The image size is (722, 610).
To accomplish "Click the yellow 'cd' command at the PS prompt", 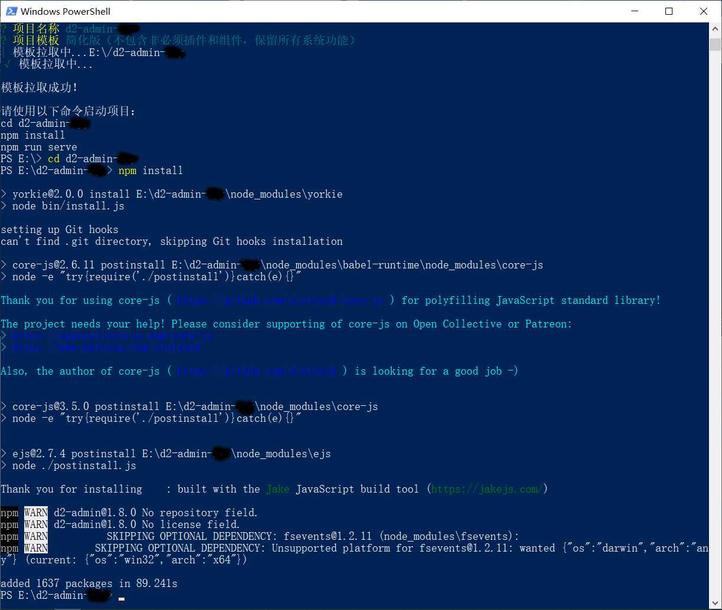I will pyautogui.click(x=54, y=159).
